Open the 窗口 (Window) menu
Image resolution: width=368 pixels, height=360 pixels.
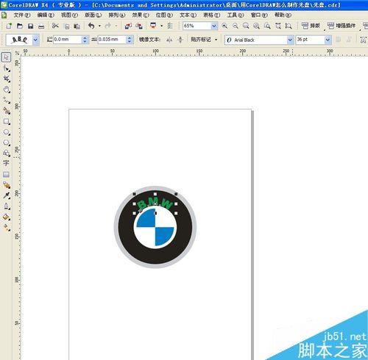point(259,15)
